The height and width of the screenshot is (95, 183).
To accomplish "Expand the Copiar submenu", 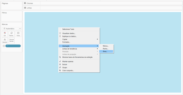I will 79,39.
